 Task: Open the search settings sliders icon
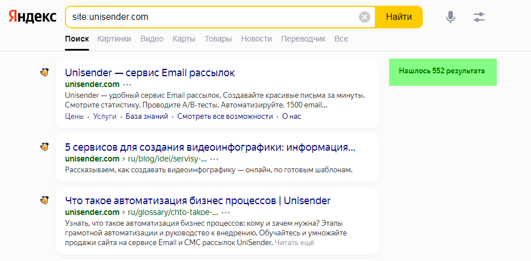(479, 17)
